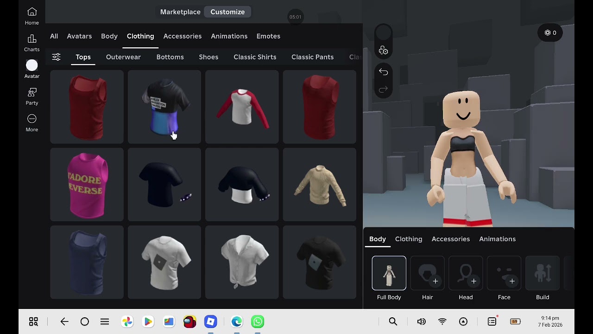
Task: Open the All category tab
Action: coord(54,36)
